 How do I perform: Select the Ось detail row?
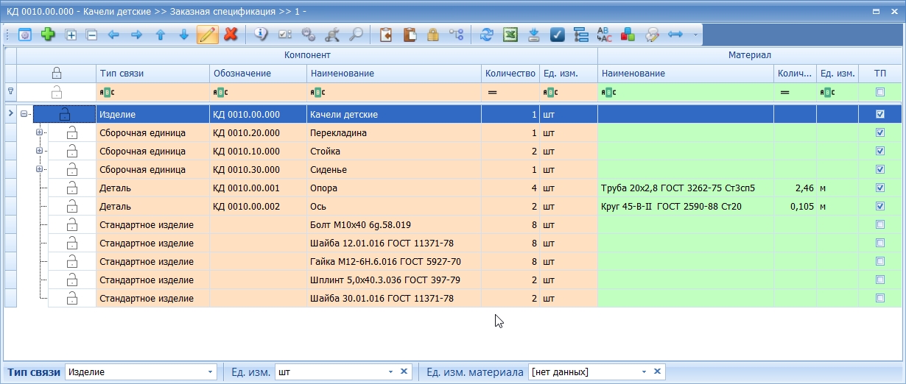(x=454, y=206)
